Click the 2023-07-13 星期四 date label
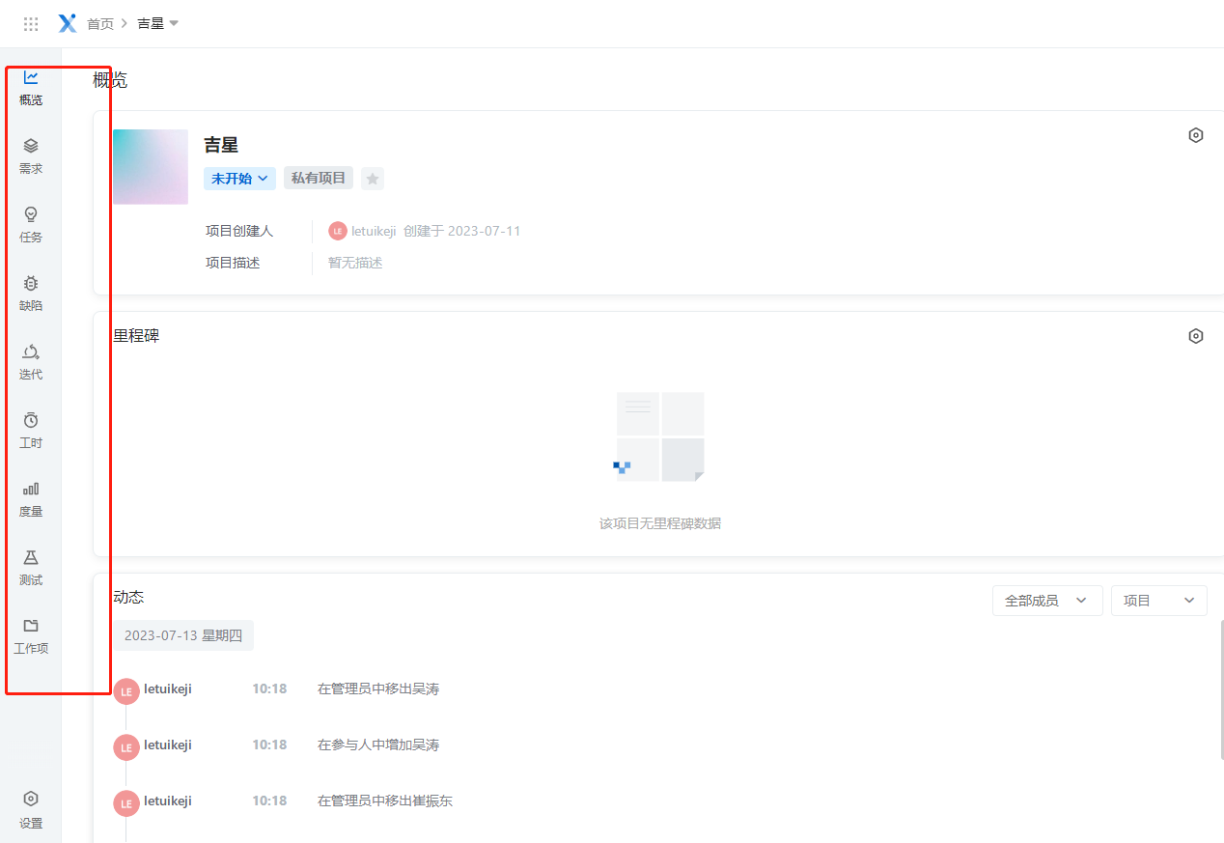The height and width of the screenshot is (843, 1224). coord(183,635)
